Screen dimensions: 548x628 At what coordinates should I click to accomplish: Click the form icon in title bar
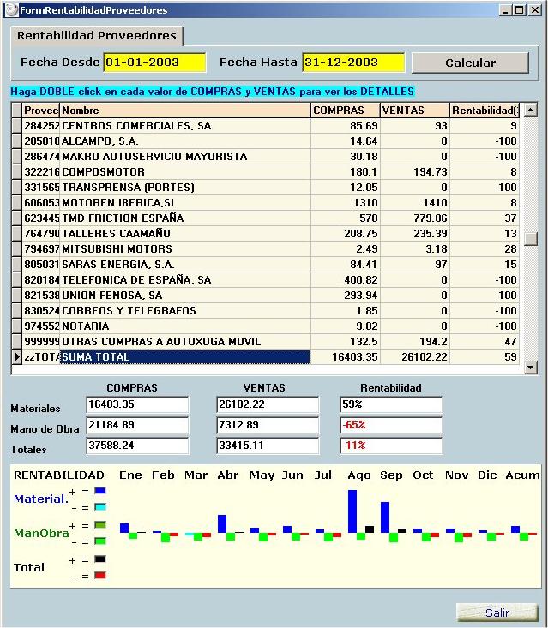point(12,10)
